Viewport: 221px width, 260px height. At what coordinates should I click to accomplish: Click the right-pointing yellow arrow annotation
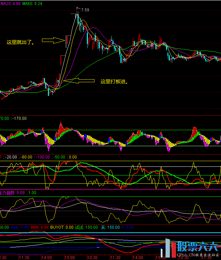click(x=53, y=41)
